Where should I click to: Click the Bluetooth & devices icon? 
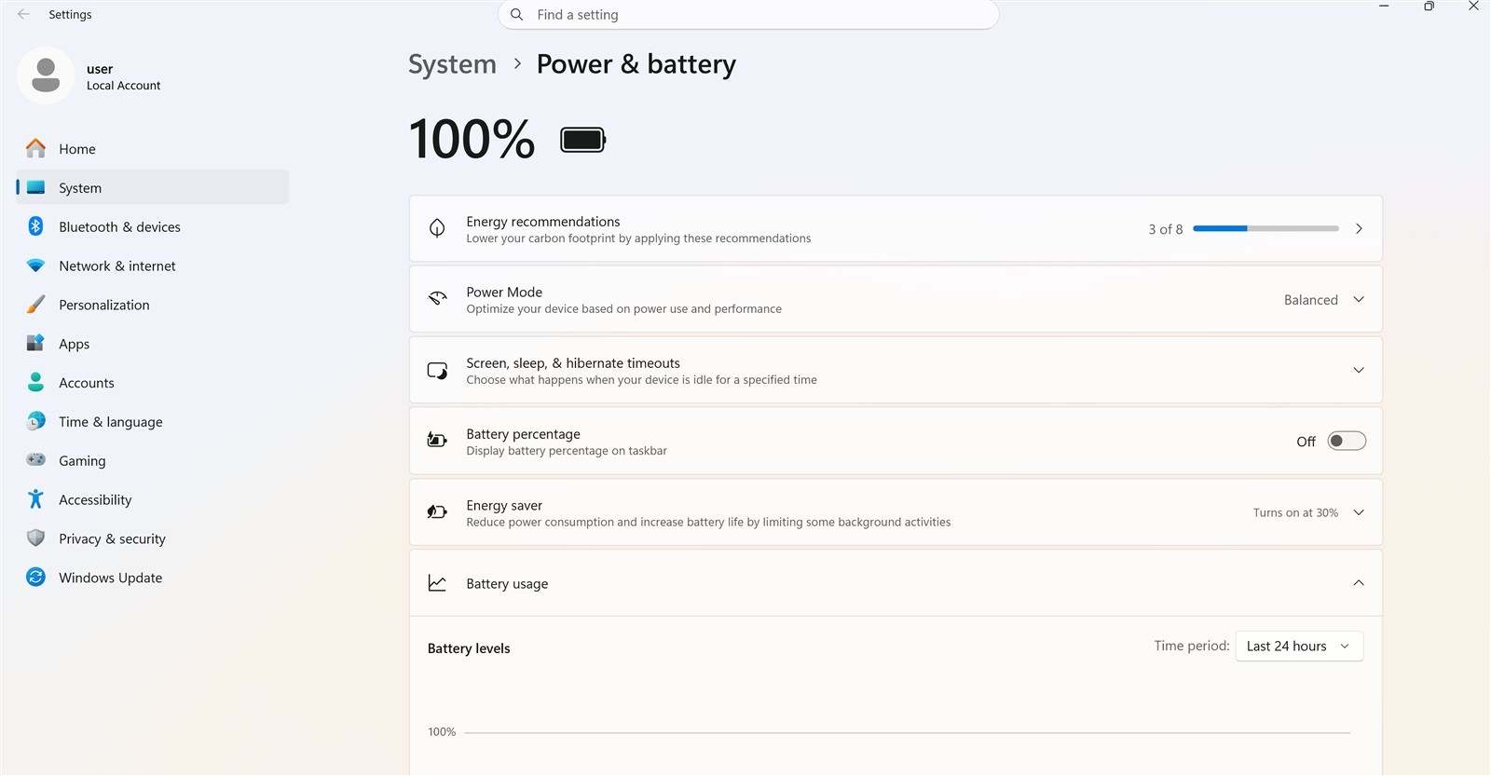[x=35, y=226]
